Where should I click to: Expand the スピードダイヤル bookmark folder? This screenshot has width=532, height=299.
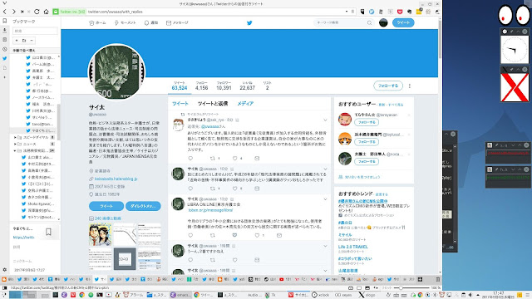[15, 137]
